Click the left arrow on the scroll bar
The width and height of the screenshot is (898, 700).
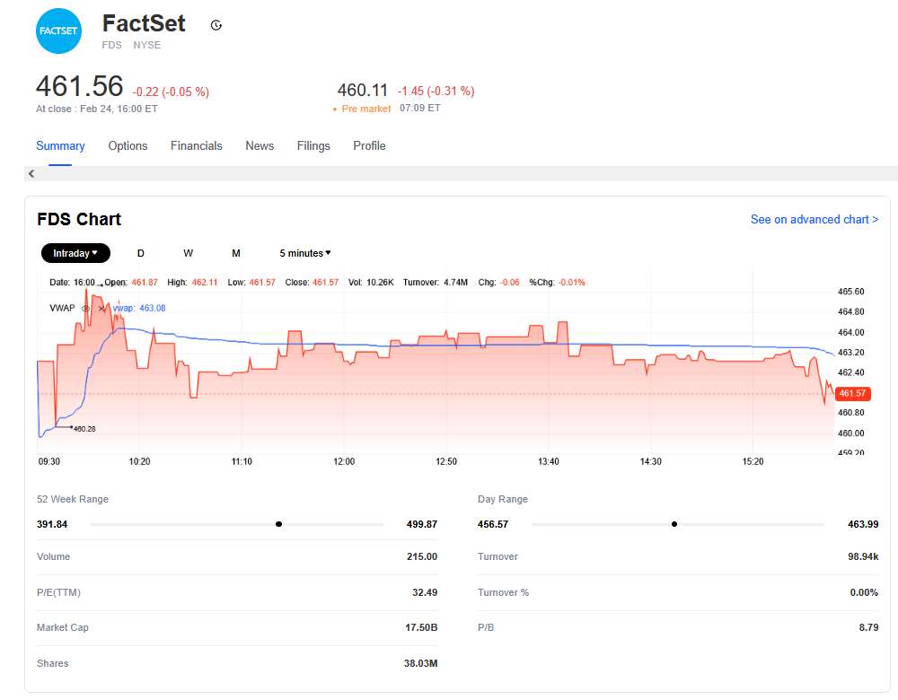pos(31,173)
